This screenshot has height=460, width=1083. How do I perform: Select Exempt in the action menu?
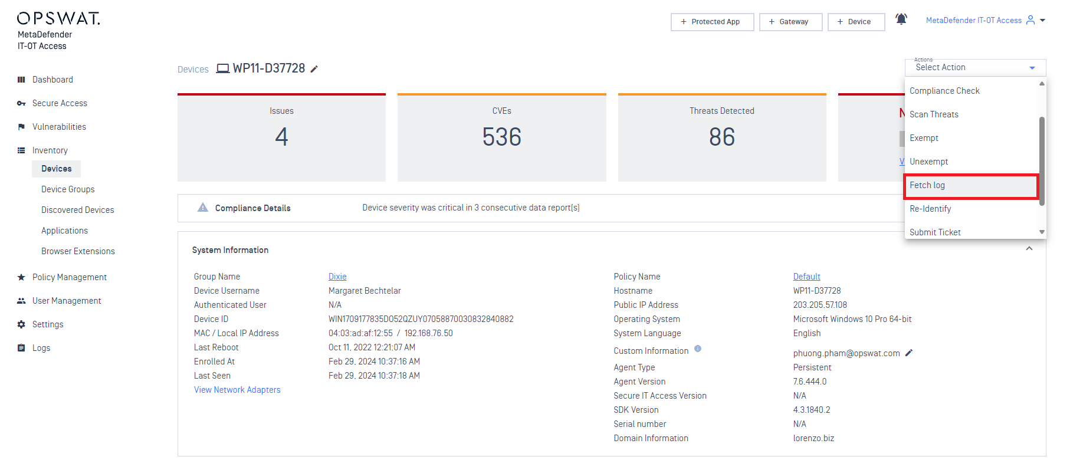pos(972,138)
